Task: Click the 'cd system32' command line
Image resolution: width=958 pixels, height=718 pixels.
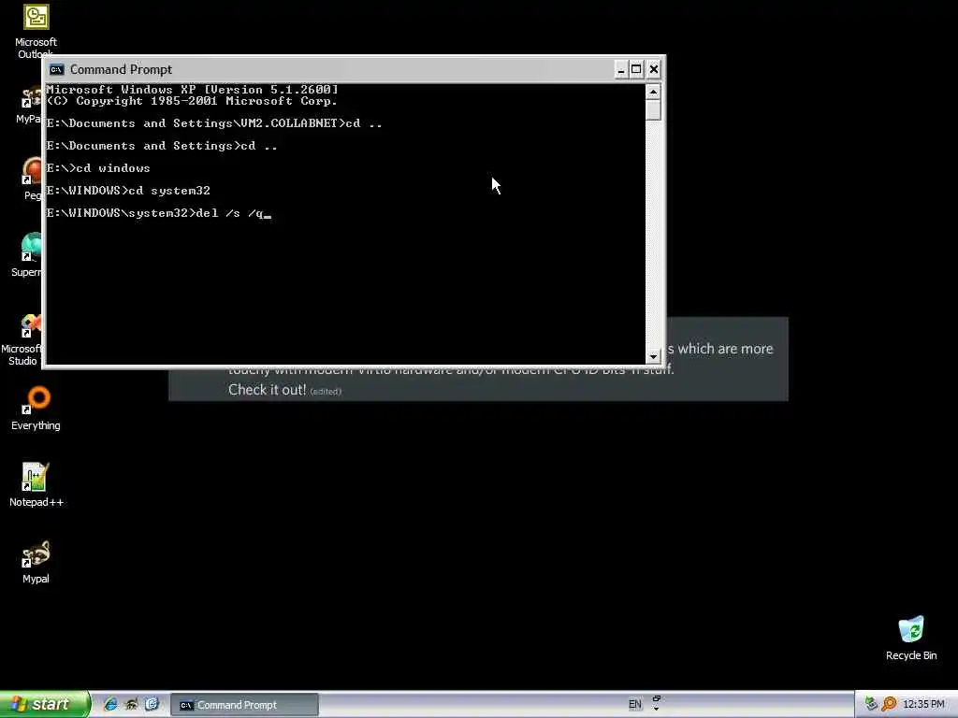Action: coord(128,191)
